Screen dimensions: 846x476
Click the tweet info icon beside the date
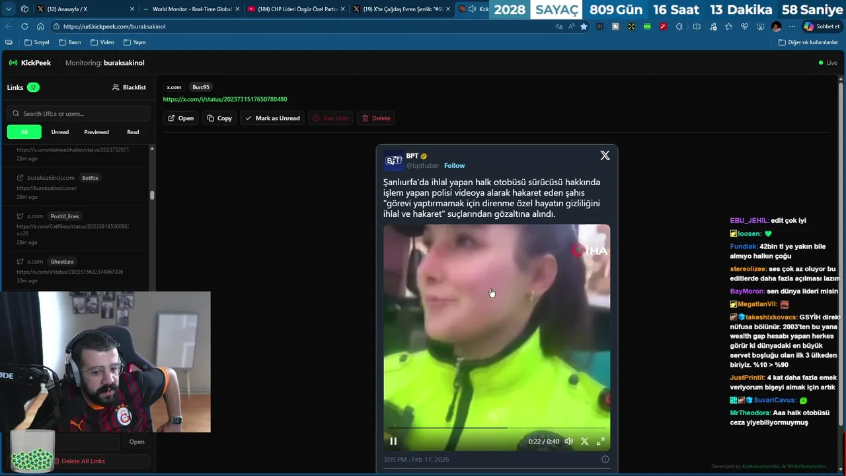tap(605, 459)
